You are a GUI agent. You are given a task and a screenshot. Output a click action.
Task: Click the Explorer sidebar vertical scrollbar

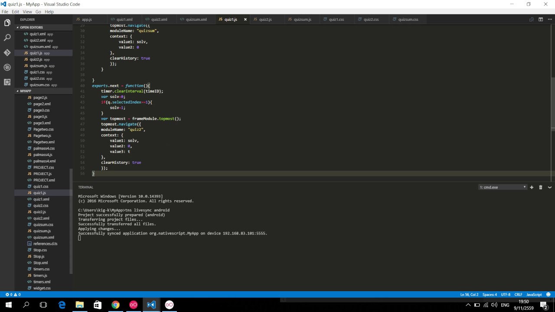point(71,221)
